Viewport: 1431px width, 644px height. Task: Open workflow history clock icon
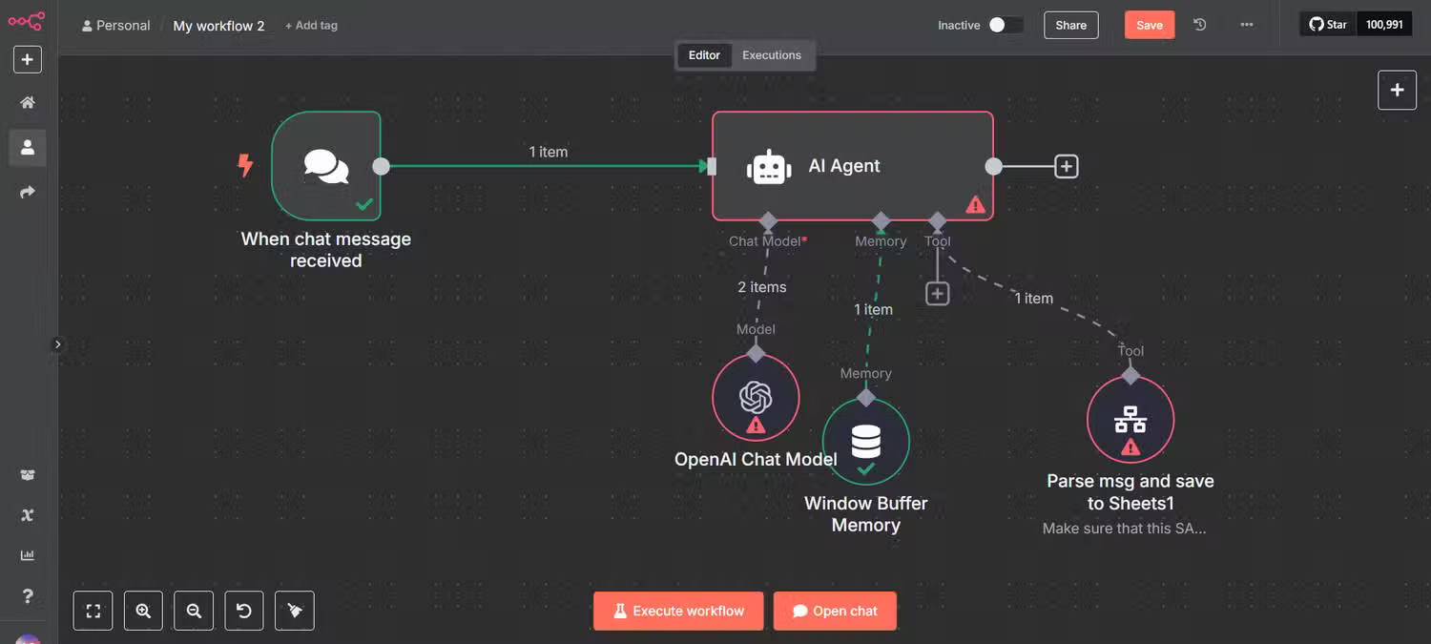pos(1200,25)
